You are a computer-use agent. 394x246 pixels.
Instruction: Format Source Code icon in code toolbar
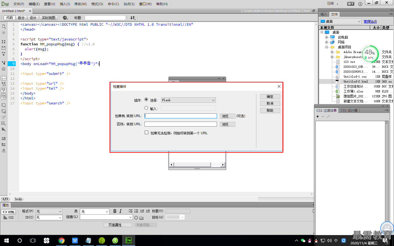(4, 151)
